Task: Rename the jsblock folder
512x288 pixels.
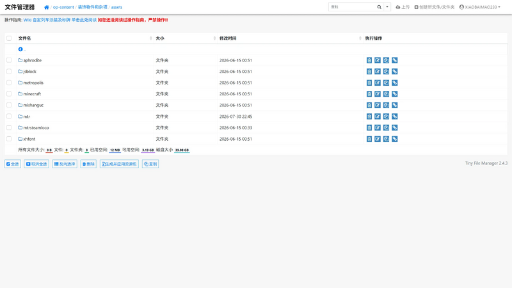Action: pos(378,72)
